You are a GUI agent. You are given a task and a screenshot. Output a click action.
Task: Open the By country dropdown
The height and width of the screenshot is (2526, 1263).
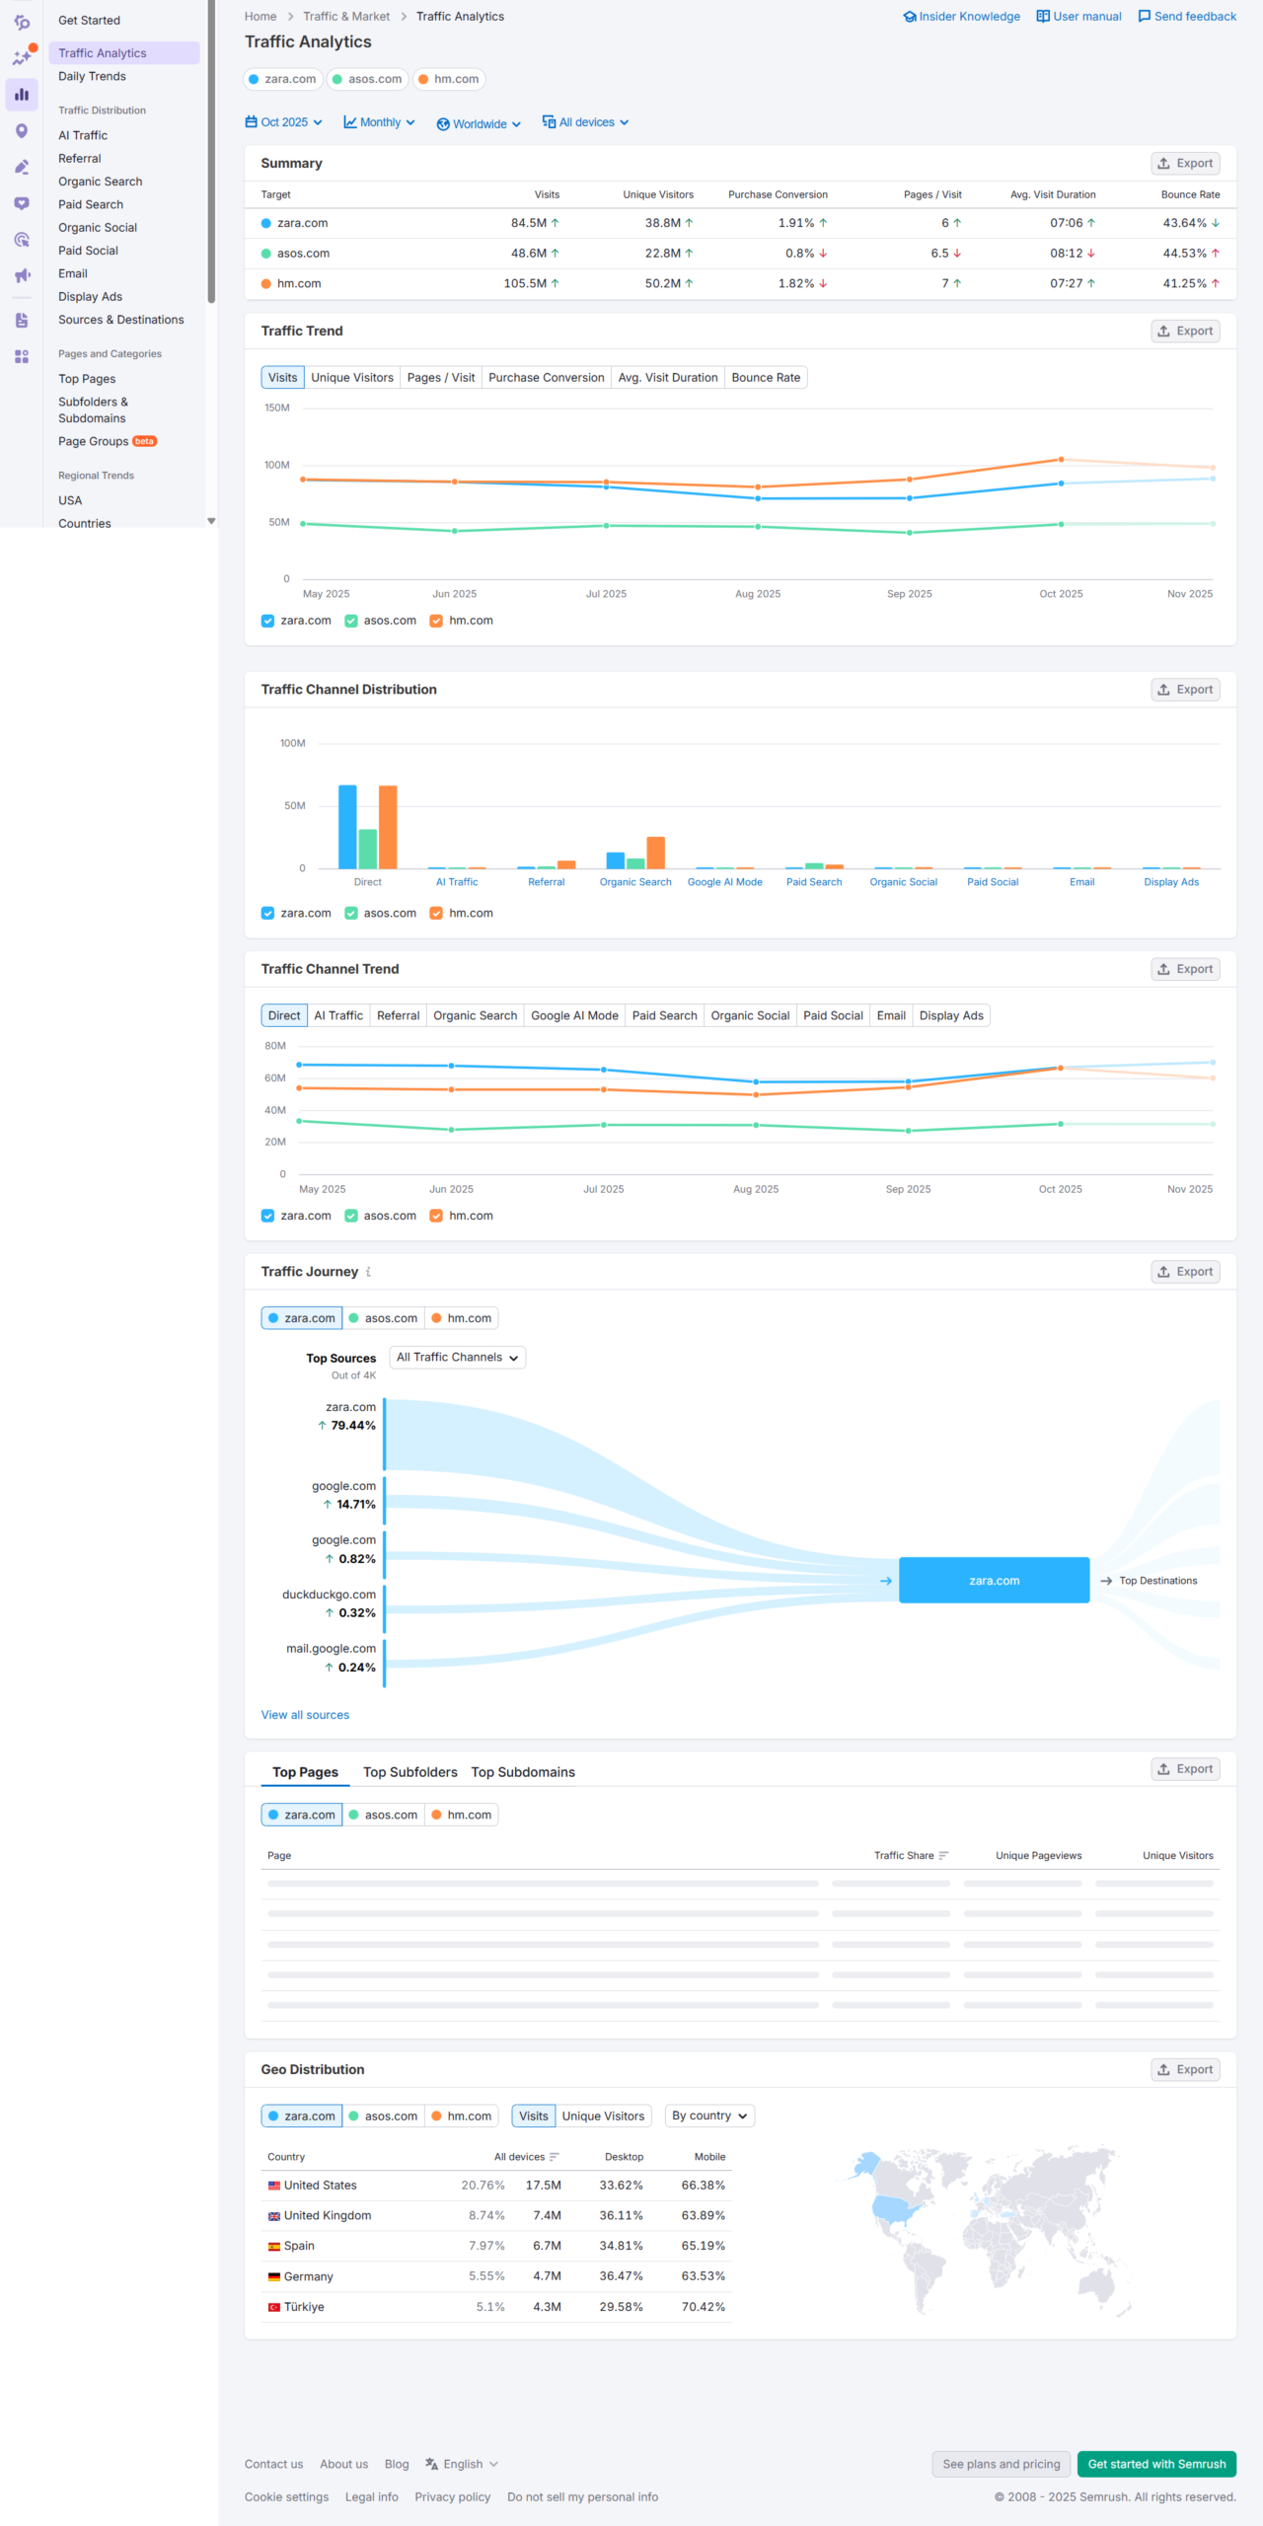710,2116
